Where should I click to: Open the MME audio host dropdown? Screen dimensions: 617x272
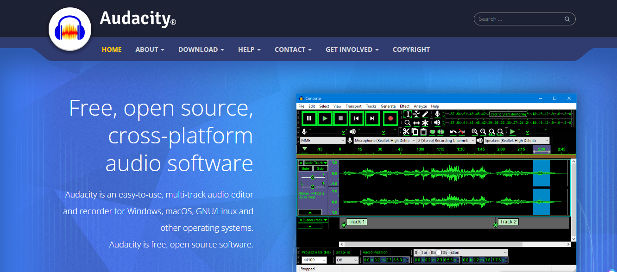(322, 141)
